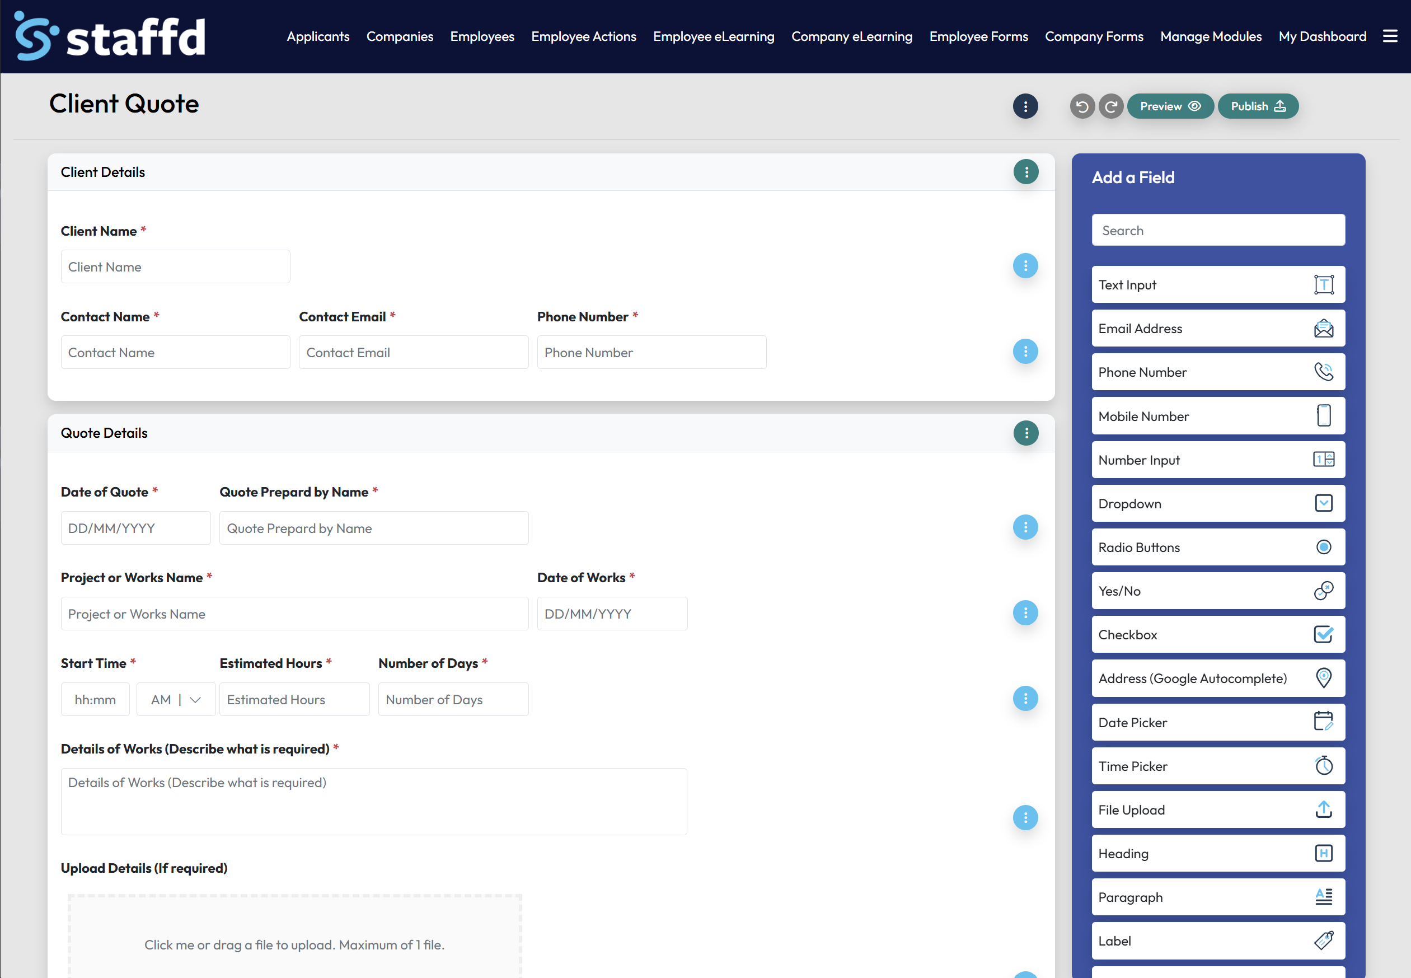This screenshot has width=1411, height=978.
Task: Add a Yes/No field
Action: 1218,591
